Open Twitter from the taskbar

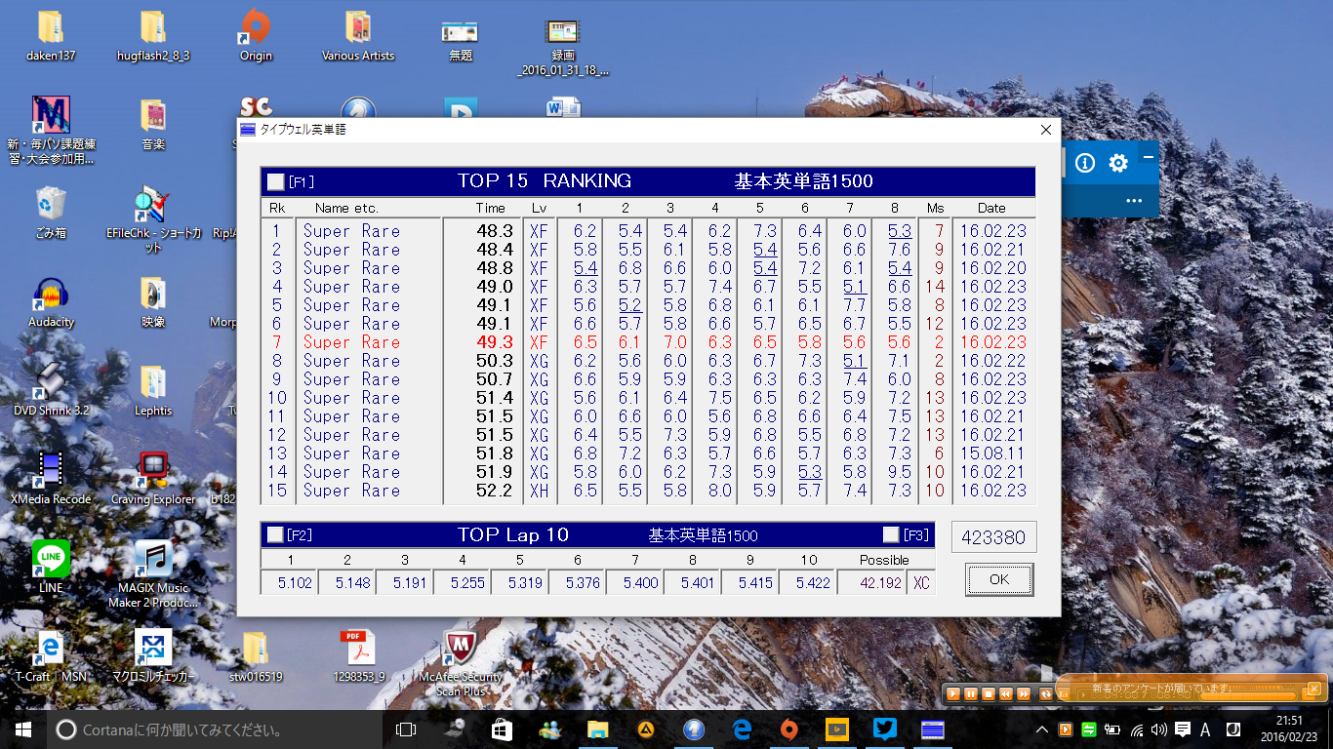coord(885,729)
